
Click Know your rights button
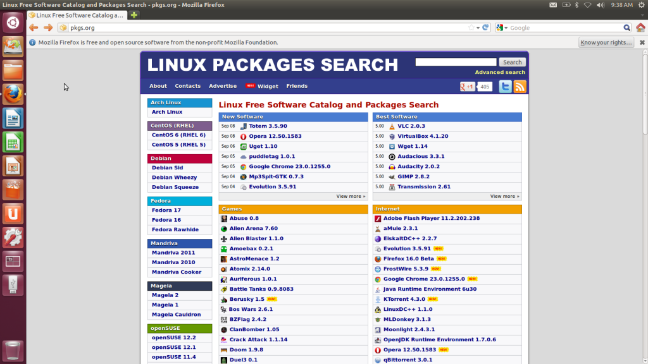point(606,42)
